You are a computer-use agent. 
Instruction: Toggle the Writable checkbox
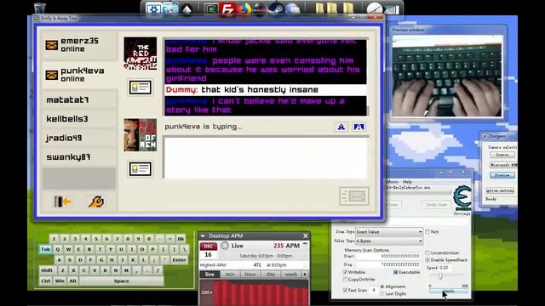tap(345, 272)
